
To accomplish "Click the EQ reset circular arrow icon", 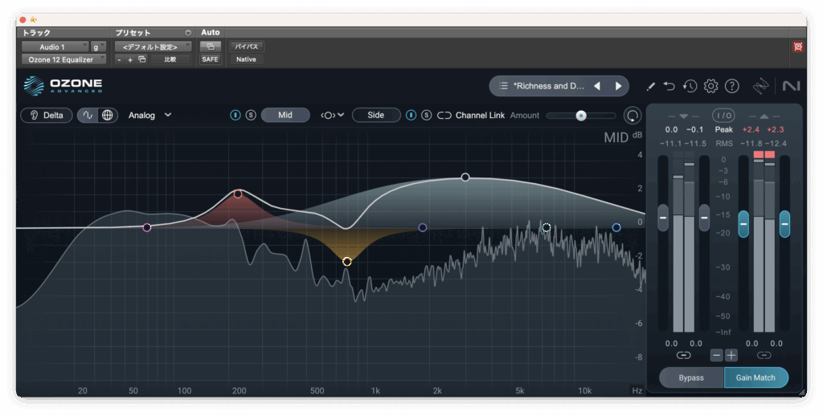I will click(x=633, y=116).
